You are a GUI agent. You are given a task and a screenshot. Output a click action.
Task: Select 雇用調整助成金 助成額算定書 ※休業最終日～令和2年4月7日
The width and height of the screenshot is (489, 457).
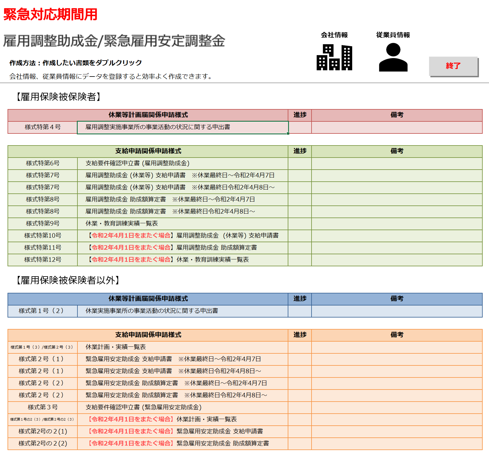pyautogui.click(x=183, y=200)
